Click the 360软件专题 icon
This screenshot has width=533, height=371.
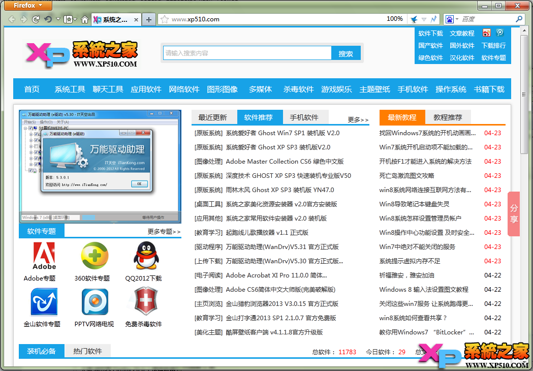point(95,256)
